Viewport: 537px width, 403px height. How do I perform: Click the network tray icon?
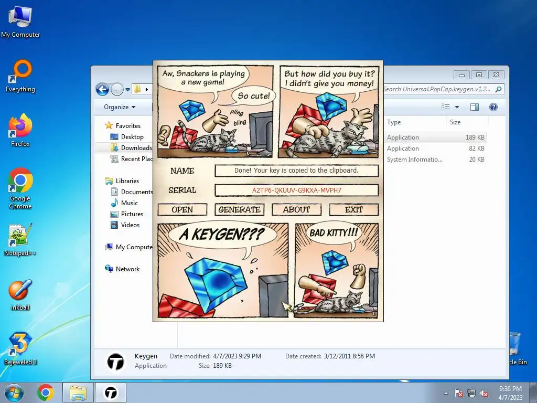tap(471, 393)
